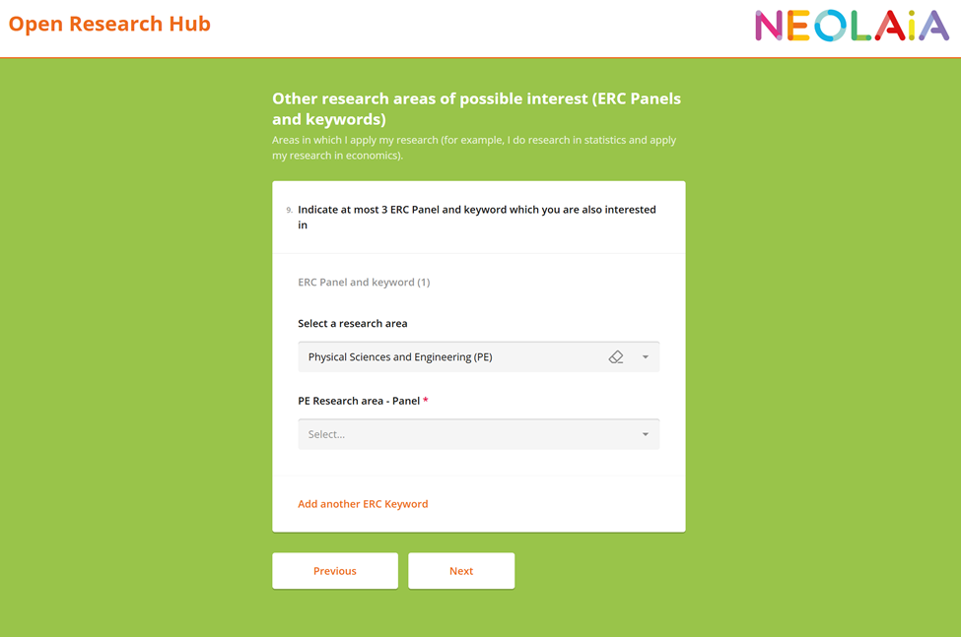Clear the research area with the eraser icon
The width and height of the screenshot is (961, 637).
[x=616, y=357]
